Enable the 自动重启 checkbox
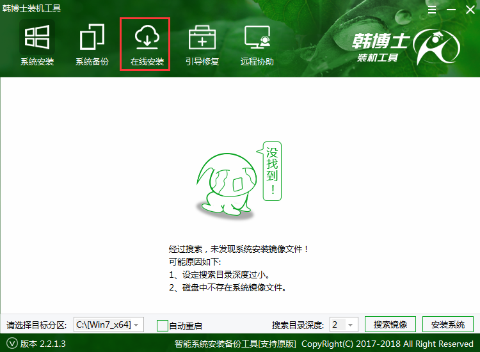 (163, 325)
